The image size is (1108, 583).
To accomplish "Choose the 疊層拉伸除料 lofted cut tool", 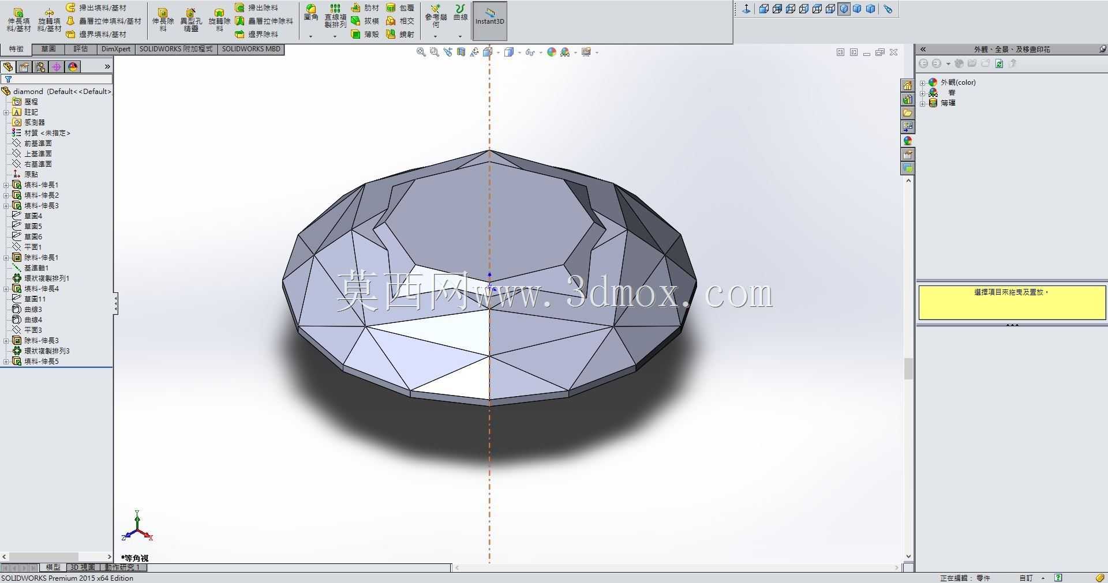I will tap(264, 21).
